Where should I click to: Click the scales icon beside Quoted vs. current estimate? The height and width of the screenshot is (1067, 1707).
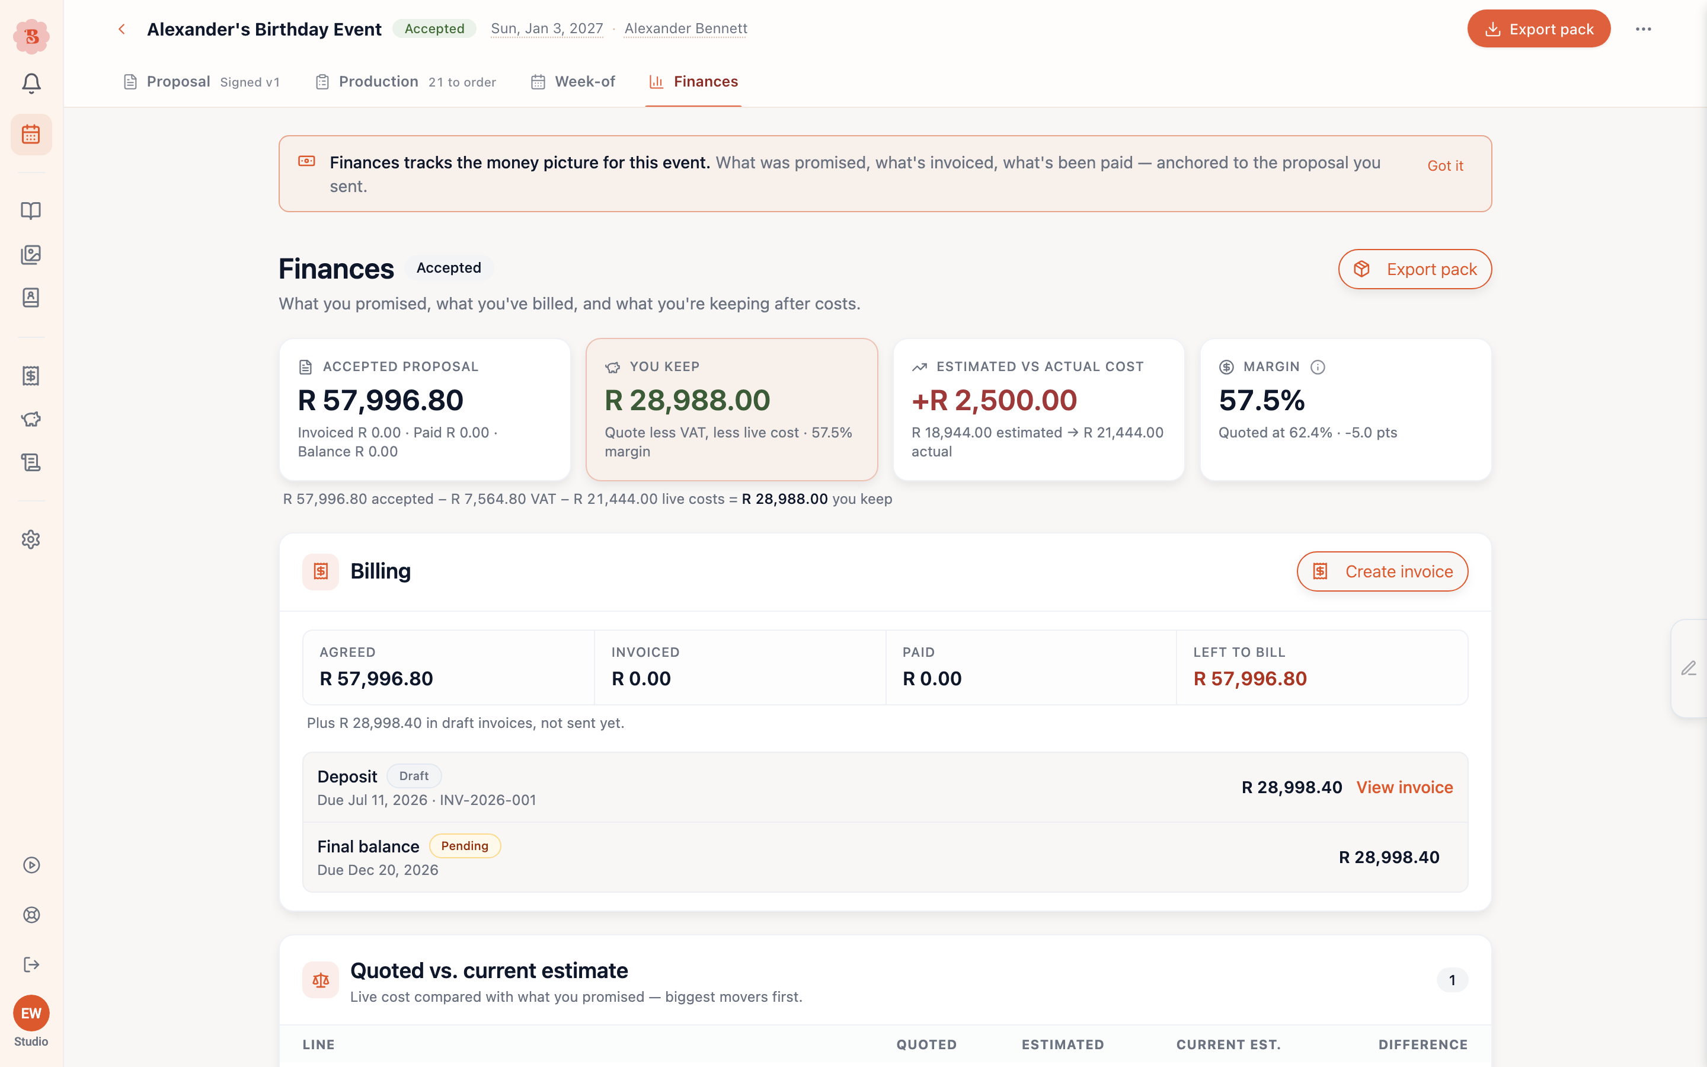pos(321,979)
